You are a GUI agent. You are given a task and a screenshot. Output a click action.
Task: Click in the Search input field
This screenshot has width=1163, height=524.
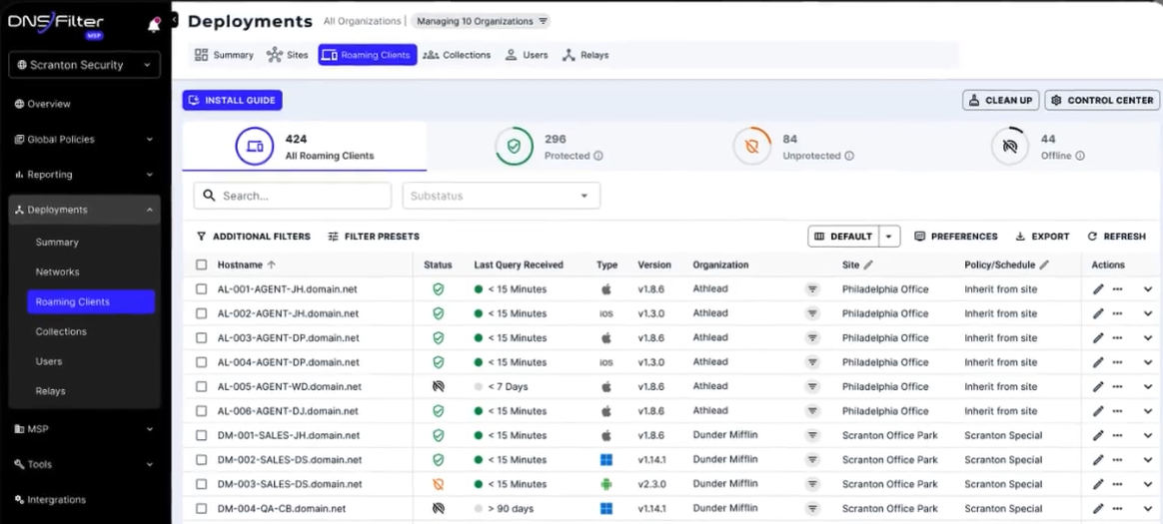tap(292, 196)
